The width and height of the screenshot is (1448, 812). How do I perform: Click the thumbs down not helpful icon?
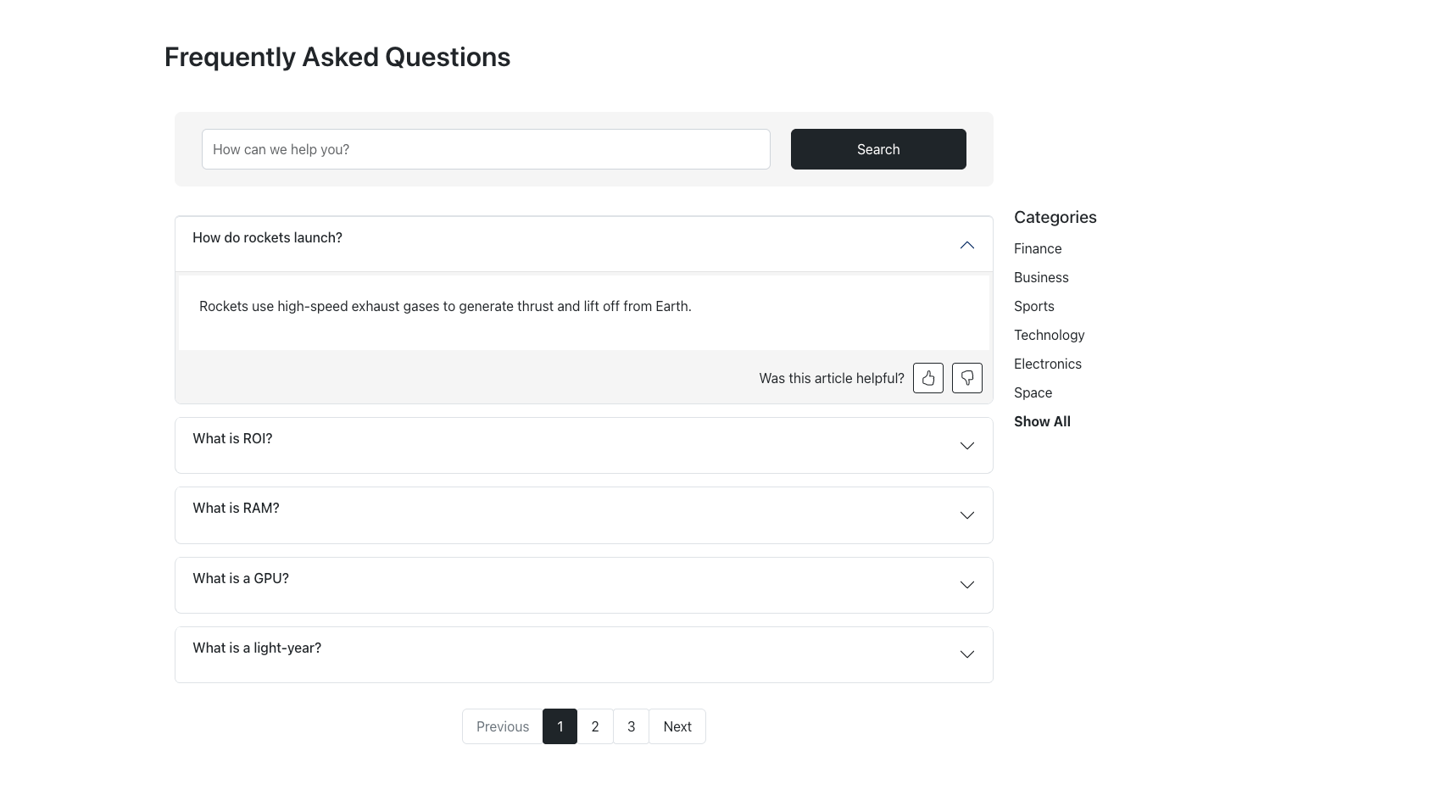click(966, 378)
